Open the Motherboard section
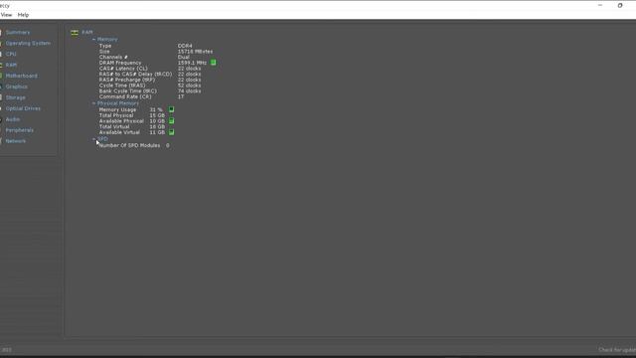Viewport: 636px width, 358px height. [x=22, y=76]
